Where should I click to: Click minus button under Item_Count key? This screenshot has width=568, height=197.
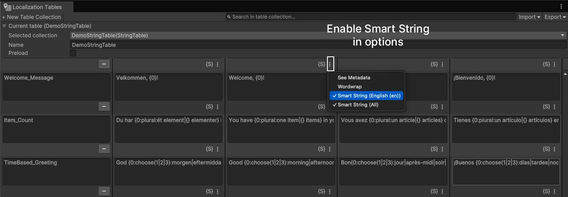click(x=104, y=149)
